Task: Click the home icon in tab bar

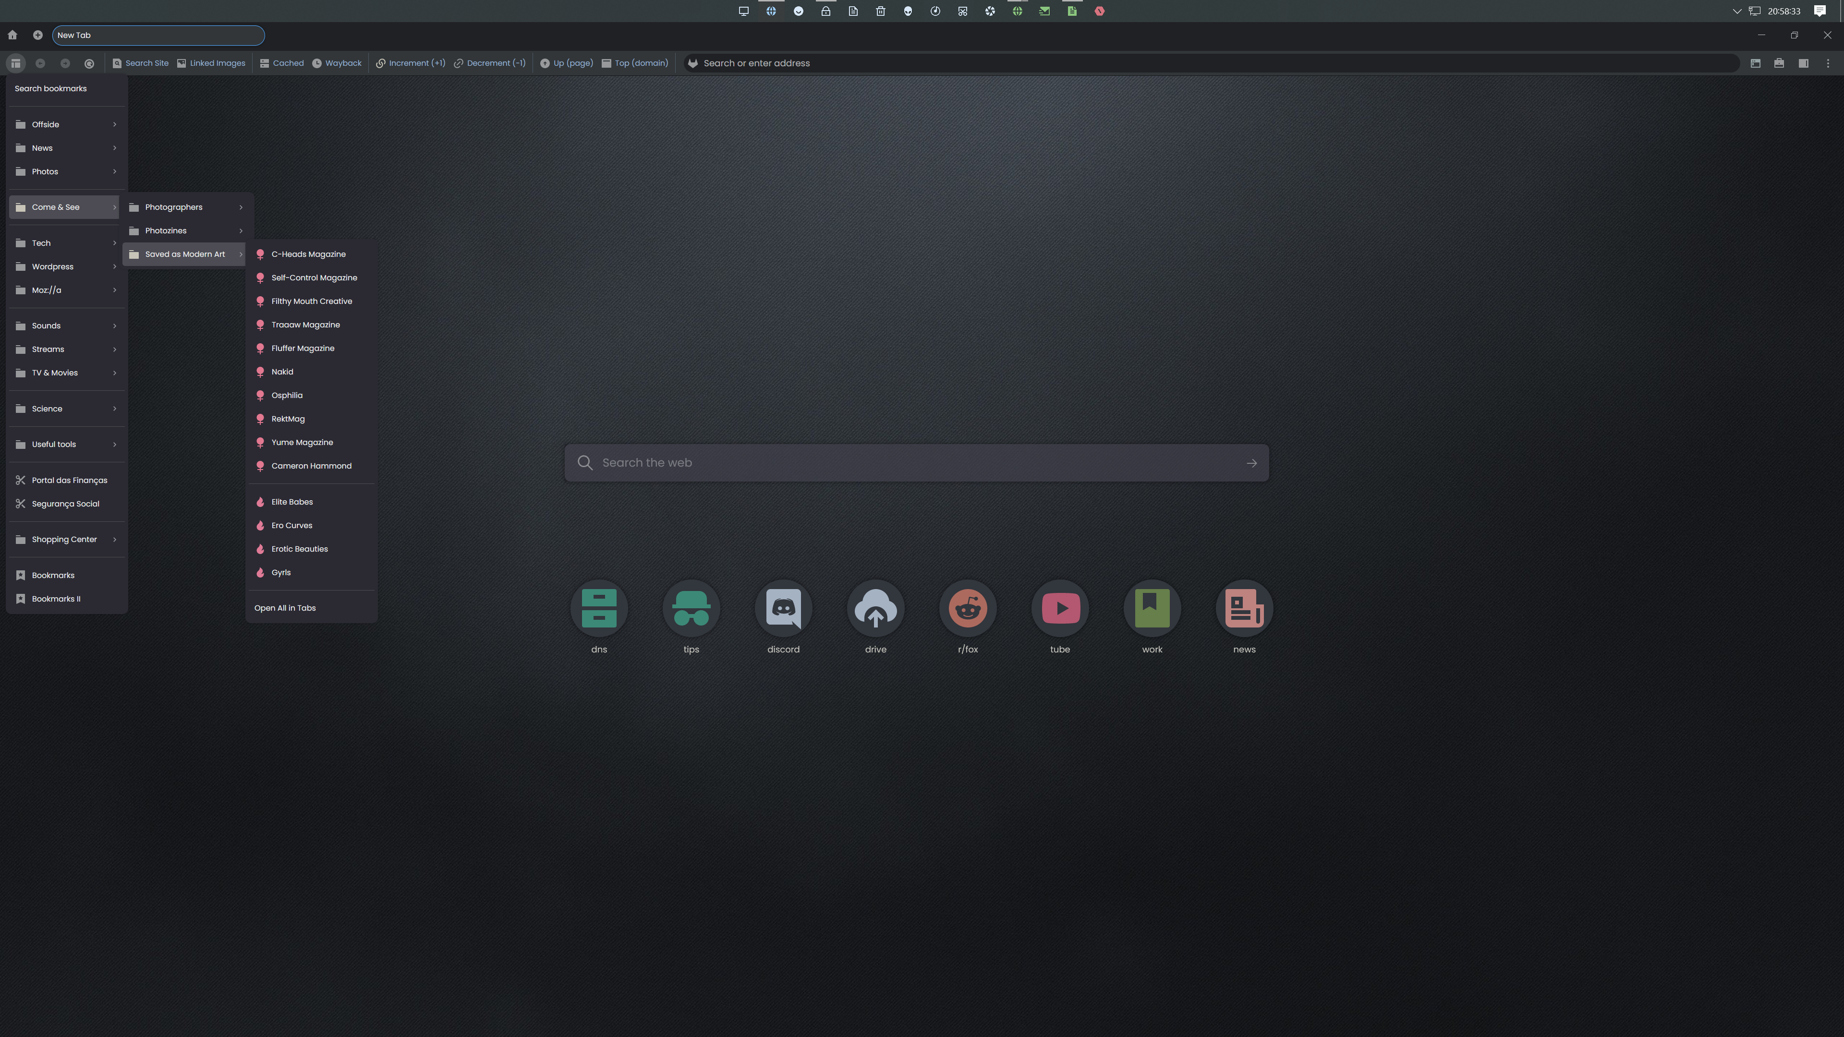Action: (12, 35)
